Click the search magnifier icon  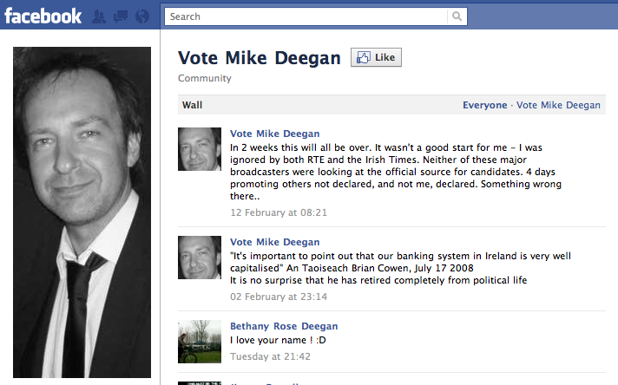click(457, 16)
